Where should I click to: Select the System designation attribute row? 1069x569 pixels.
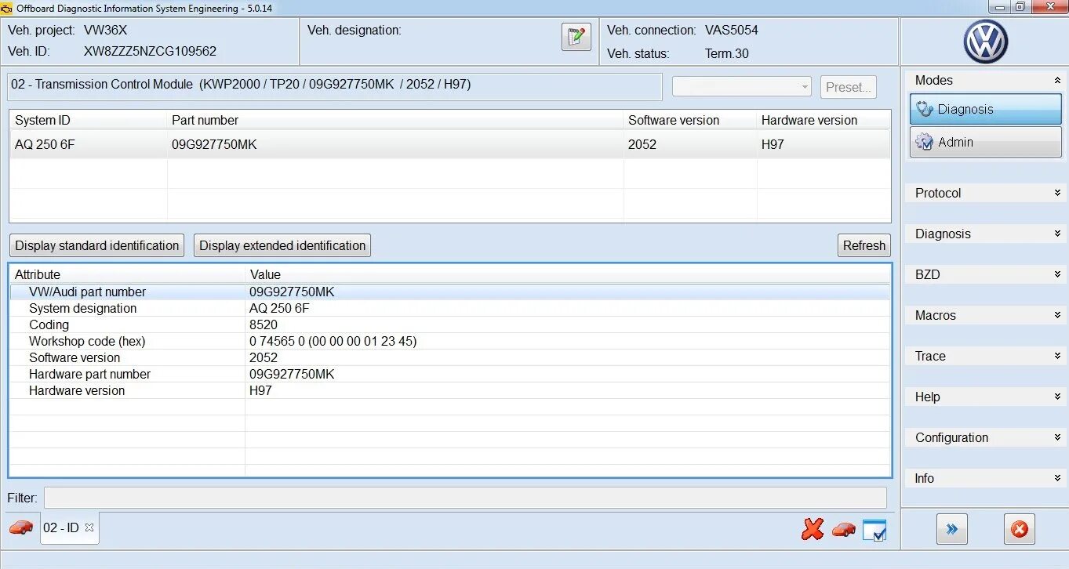tap(450, 308)
